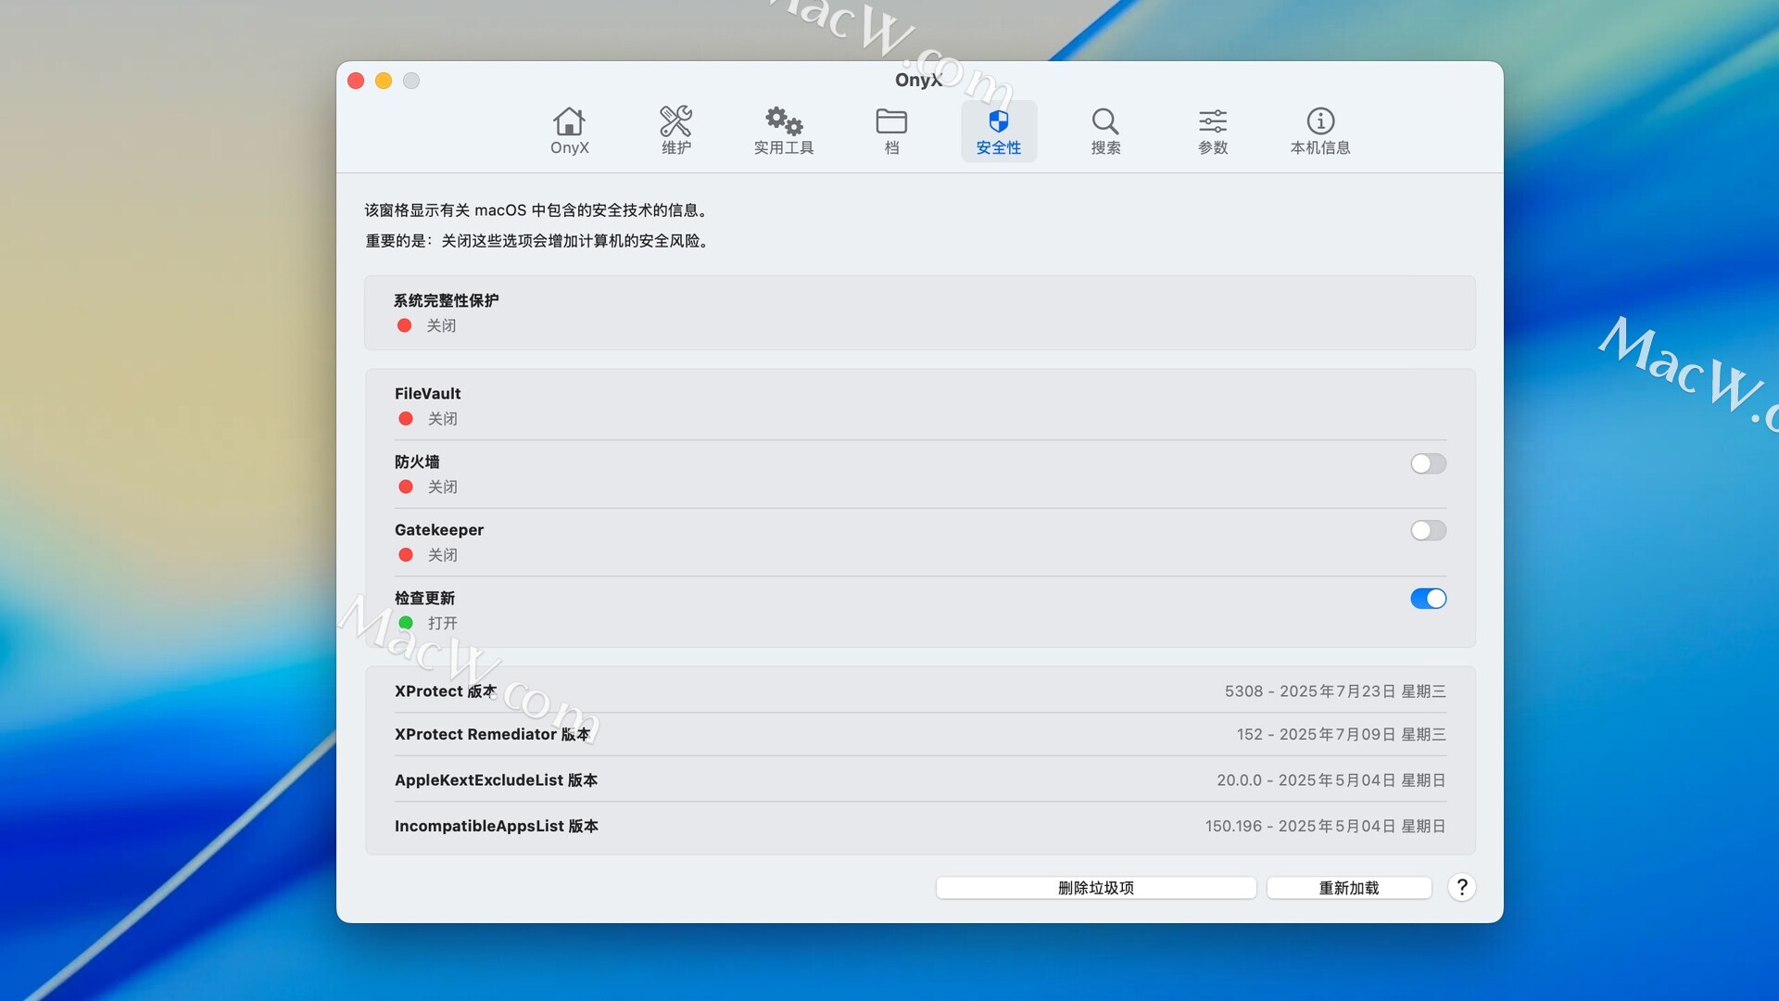This screenshot has width=1779, height=1001.
Task: Click the 该窗格显示有关 macOS description line
Action: (537, 210)
